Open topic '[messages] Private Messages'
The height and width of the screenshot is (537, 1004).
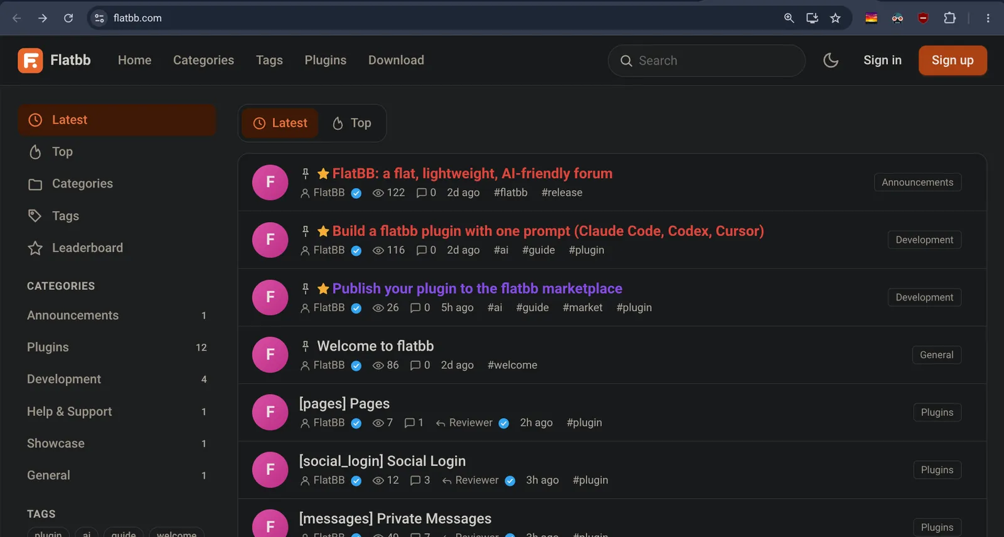click(x=395, y=519)
